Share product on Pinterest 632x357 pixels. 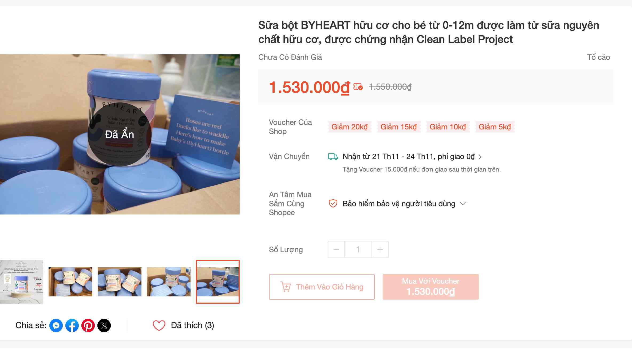pyautogui.click(x=88, y=326)
